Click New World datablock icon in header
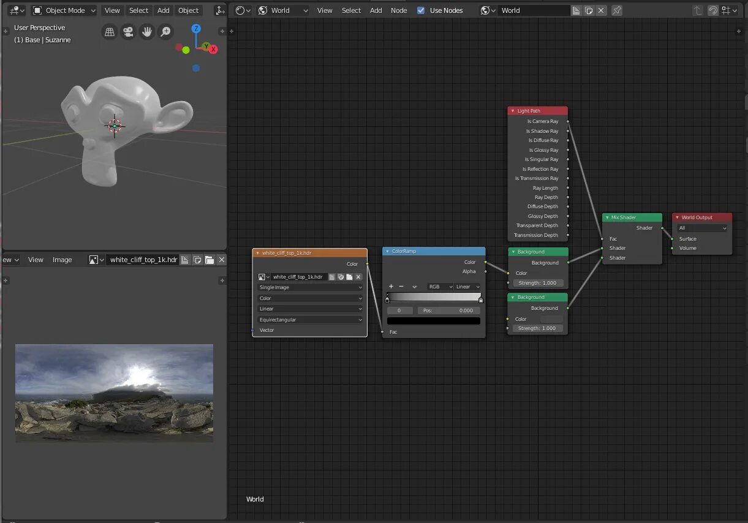 576,10
